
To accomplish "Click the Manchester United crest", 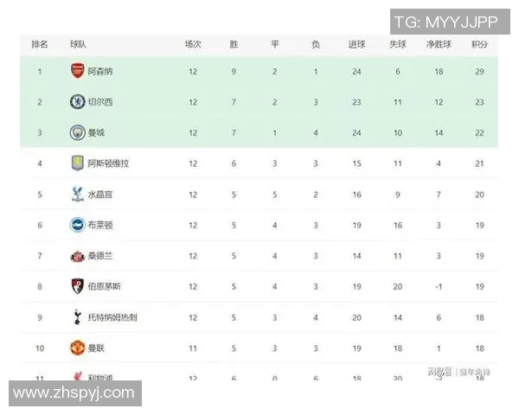I will pos(77,348).
